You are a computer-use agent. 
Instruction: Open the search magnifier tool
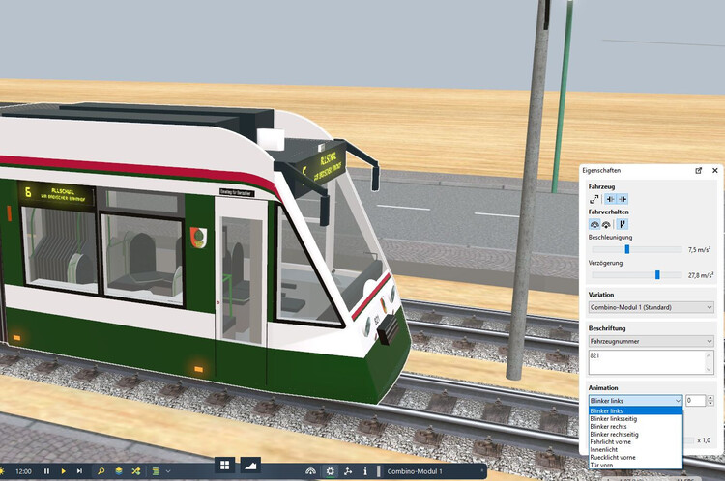coord(101,470)
